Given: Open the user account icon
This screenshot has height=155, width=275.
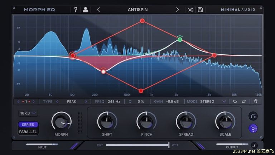Looking at the screenshot, I should tap(86, 10).
